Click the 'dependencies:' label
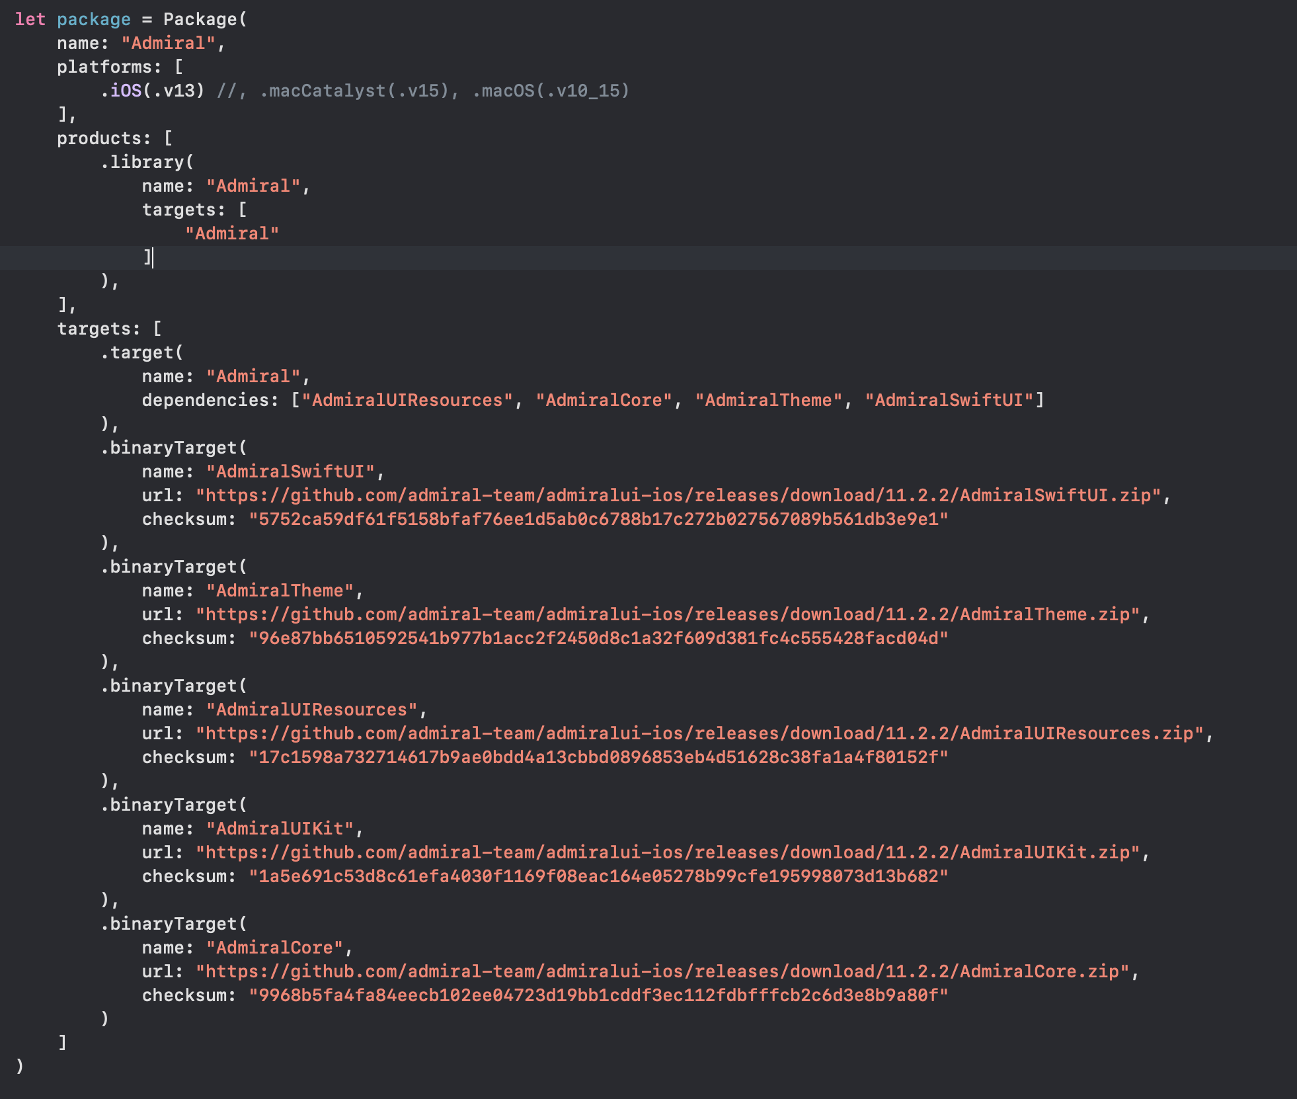The width and height of the screenshot is (1297, 1099). tap(210, 400)
